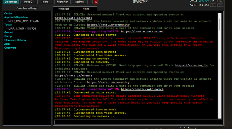The image size is (232, 129).
Task: Expand the Observers group
Action: pyautogui.click(x=10, y=48)
